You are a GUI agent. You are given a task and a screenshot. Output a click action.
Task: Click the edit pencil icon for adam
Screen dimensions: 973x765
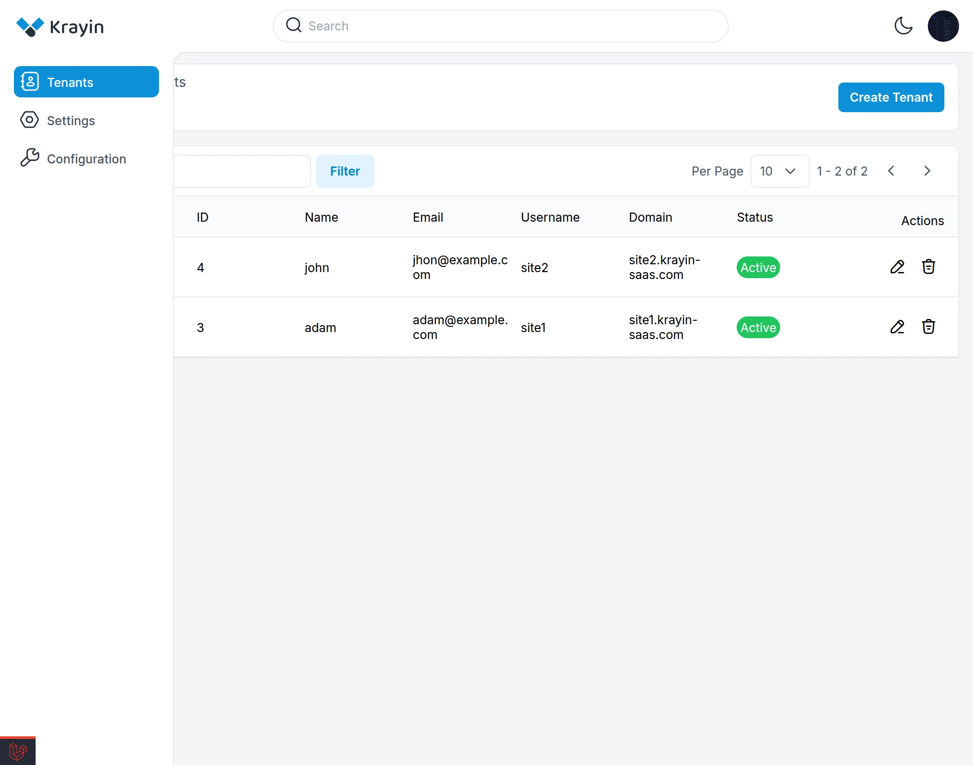click(x=897, y=327)
